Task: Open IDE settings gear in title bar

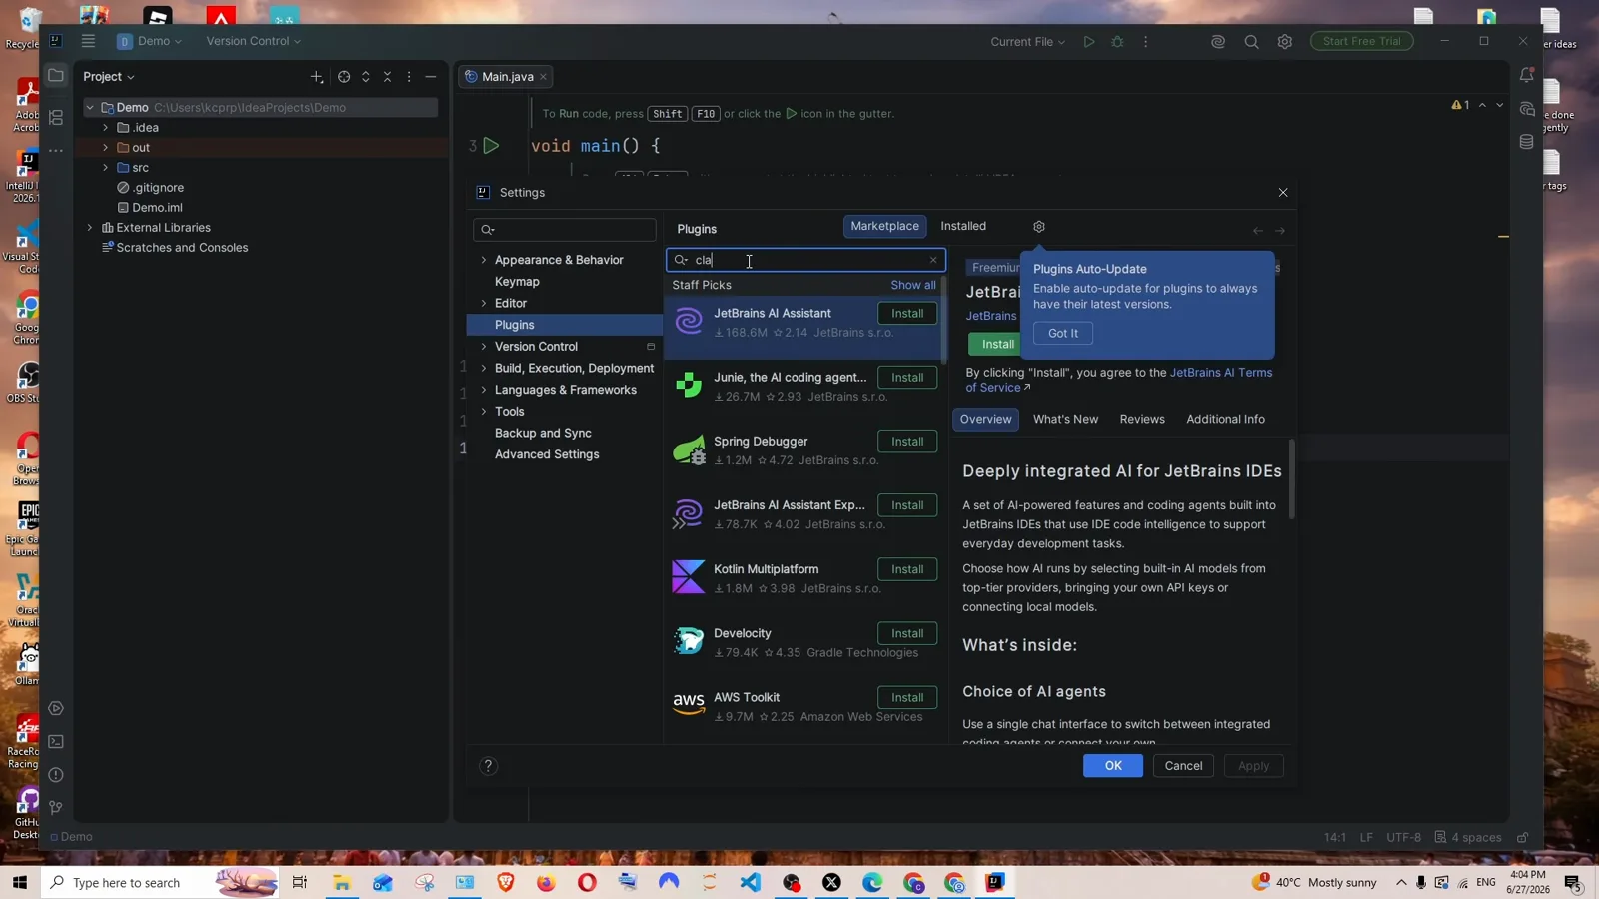Action: click(1285, 41)
